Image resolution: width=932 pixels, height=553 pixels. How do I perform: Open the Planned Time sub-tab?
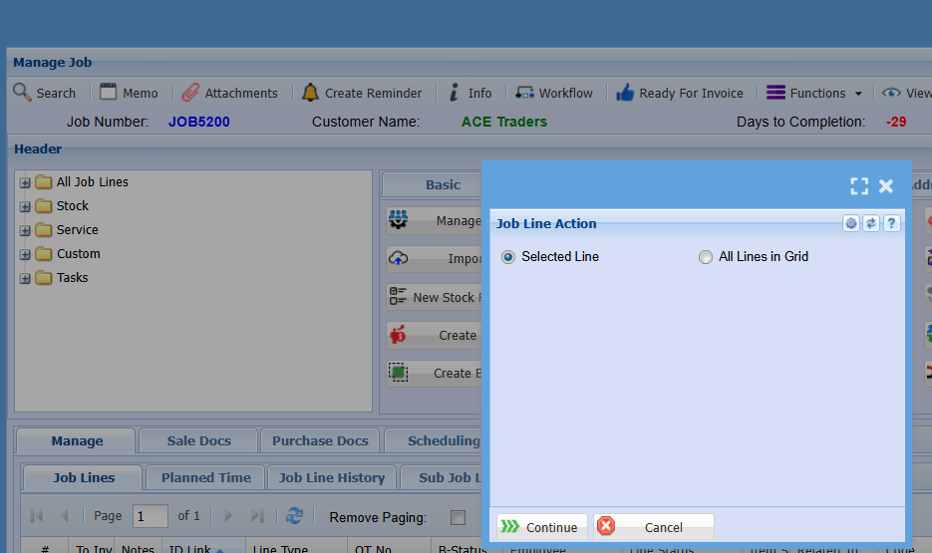coord(205,477)
